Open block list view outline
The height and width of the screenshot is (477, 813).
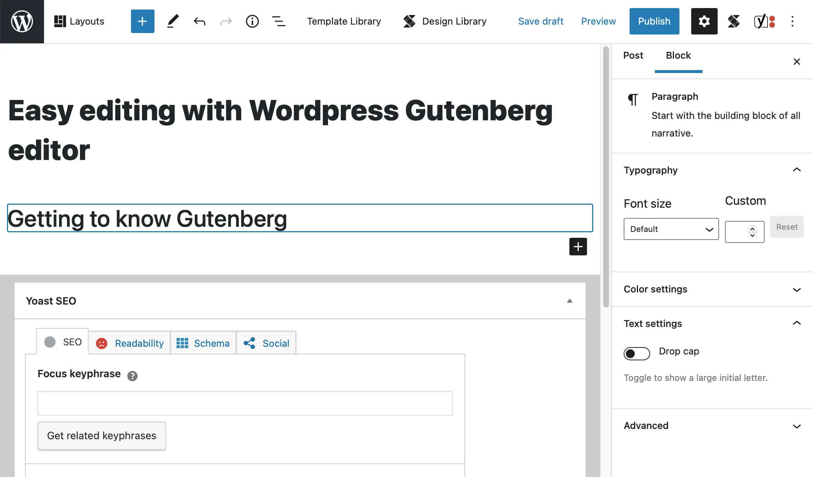[x=279, y=21]
